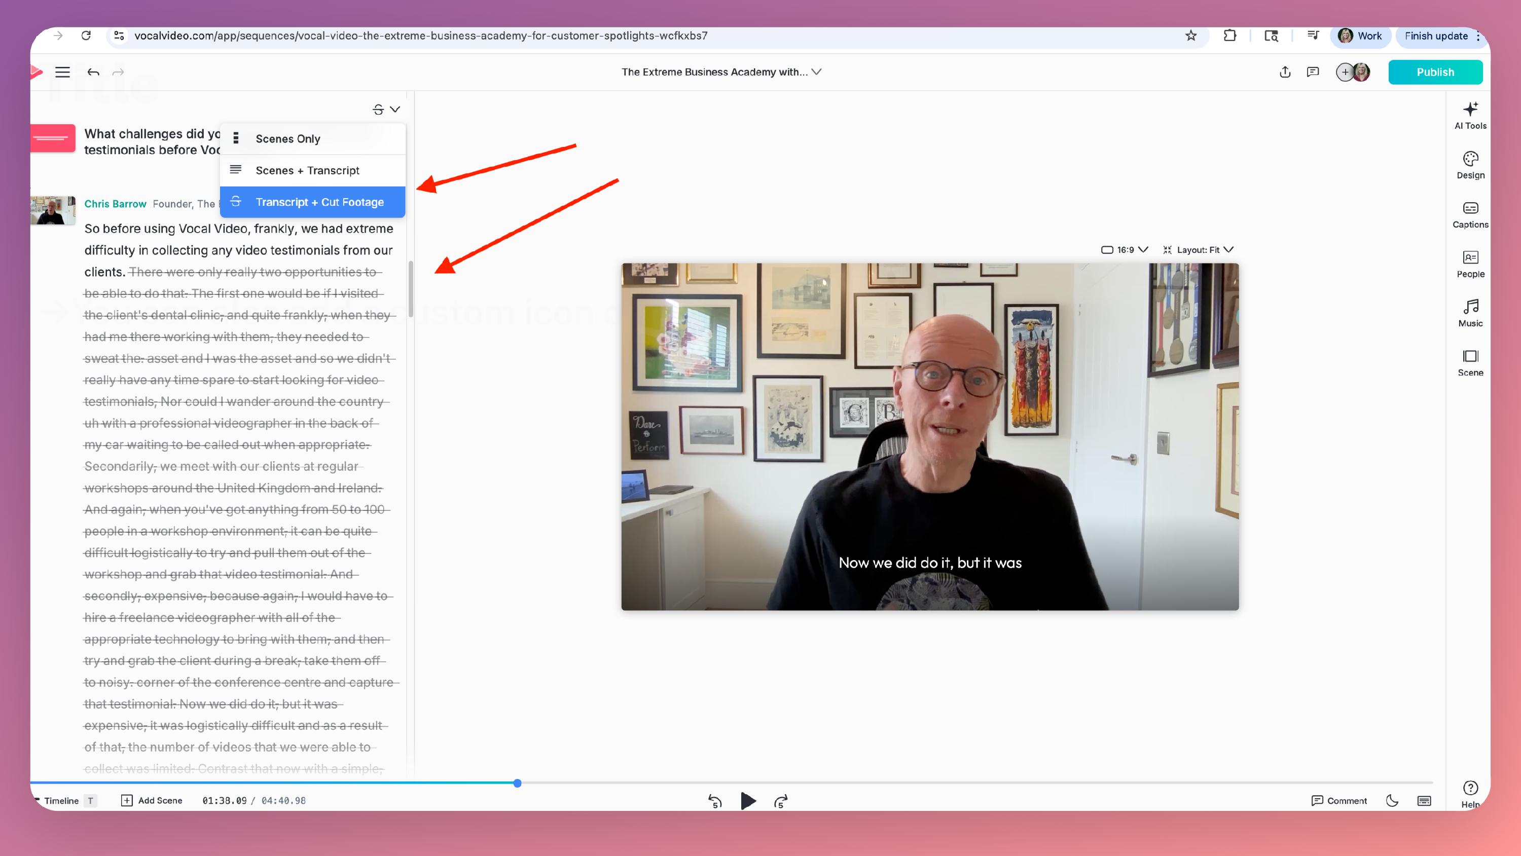Click the playback progress bar handle
This screenshot has height=856, width=1521.
(x=517, y=783)
